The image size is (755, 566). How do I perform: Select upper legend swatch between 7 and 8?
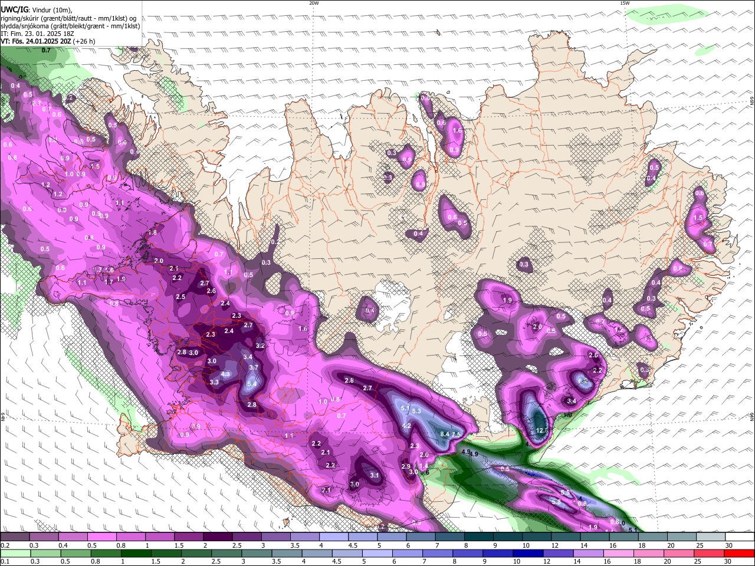click(x=449, y=537)
